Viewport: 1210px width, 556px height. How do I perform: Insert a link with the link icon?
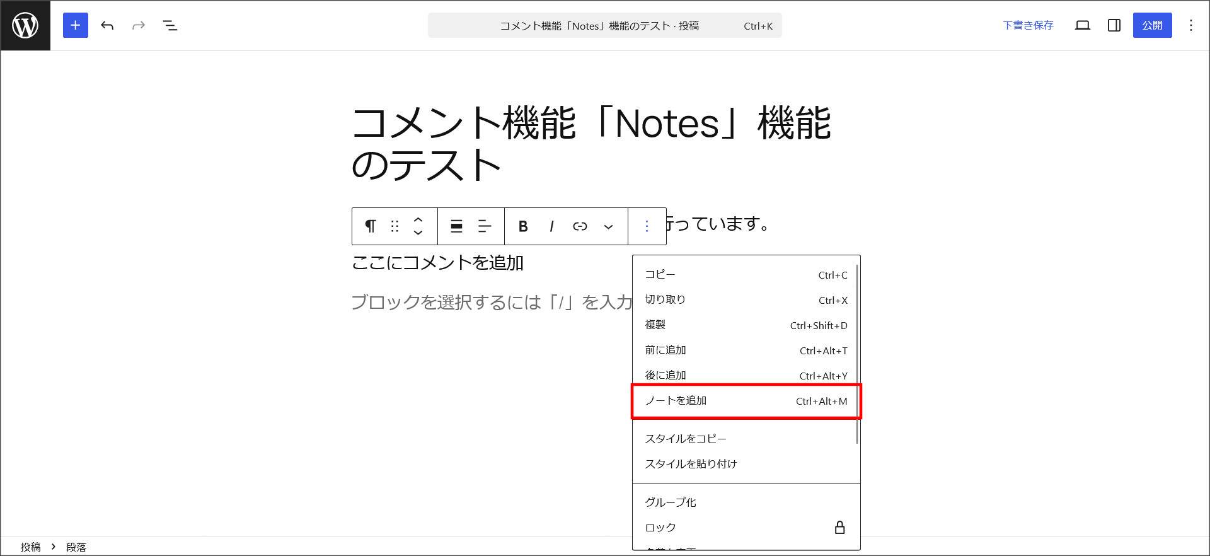click(580, 226)
